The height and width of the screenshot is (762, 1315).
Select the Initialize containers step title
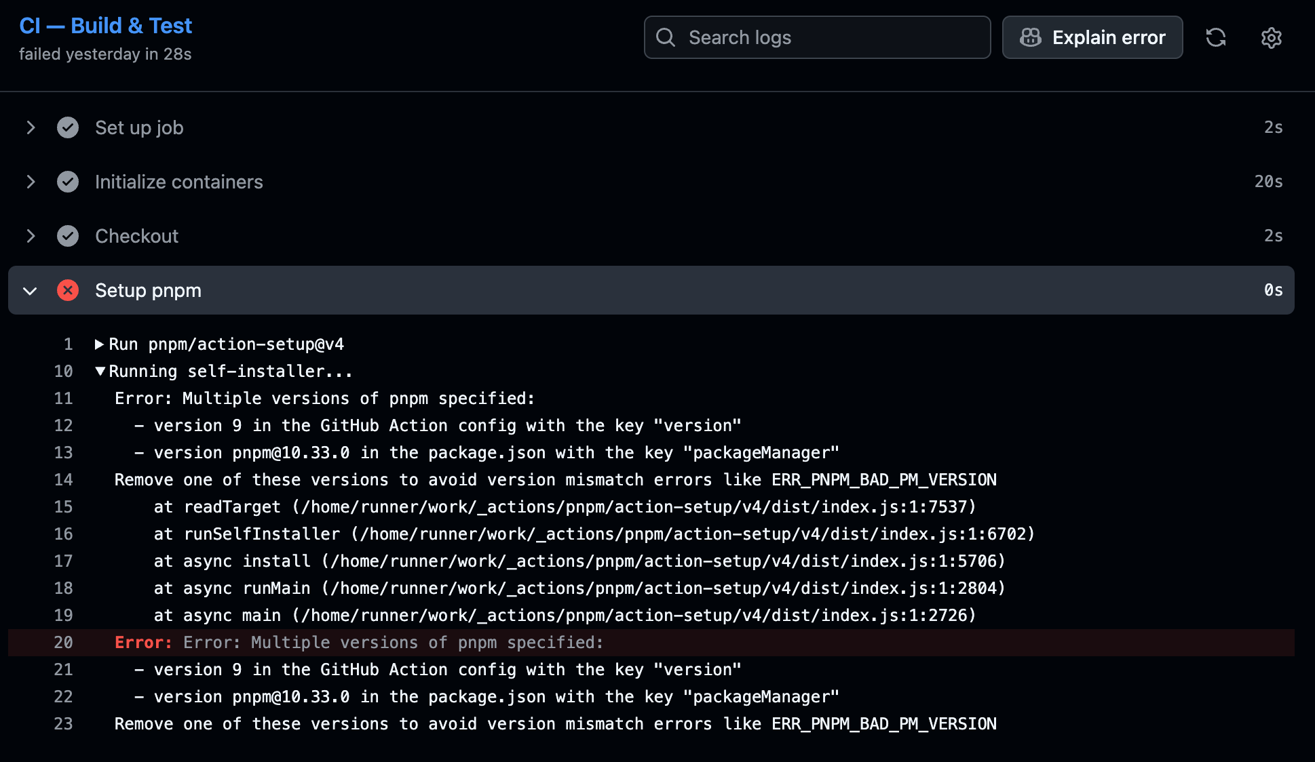click(178, 182)
